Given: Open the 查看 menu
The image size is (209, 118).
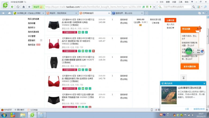Looking at the screenshot, I should pyautogui.click(x=168, y=2).
